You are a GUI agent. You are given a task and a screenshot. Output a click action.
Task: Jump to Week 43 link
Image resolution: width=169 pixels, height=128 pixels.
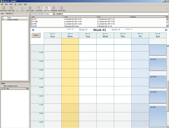116,30
